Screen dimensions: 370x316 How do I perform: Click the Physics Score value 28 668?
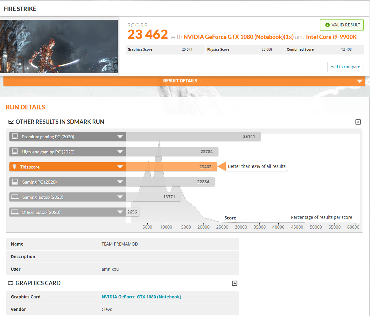pyautogui.click(x=267, y=50)
